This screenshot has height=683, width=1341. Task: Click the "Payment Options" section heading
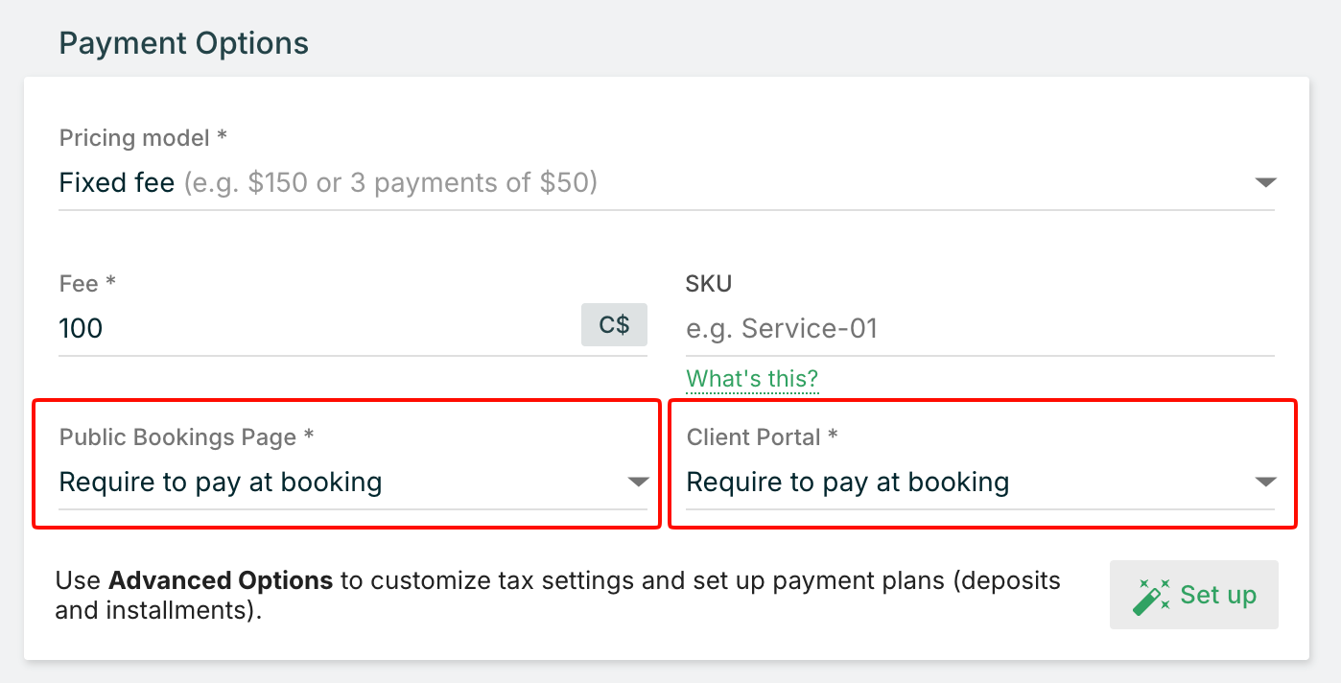coord(184,43)
